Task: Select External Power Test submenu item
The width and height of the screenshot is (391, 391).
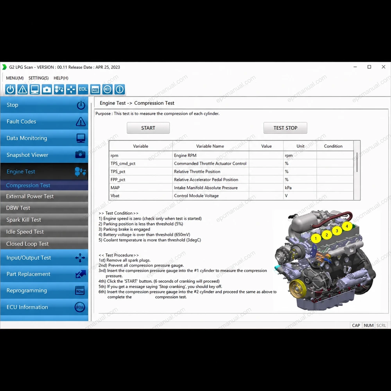Action: click(x=44, y=196)
